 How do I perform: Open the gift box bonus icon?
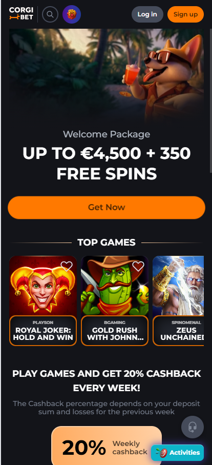coord(72,14)
